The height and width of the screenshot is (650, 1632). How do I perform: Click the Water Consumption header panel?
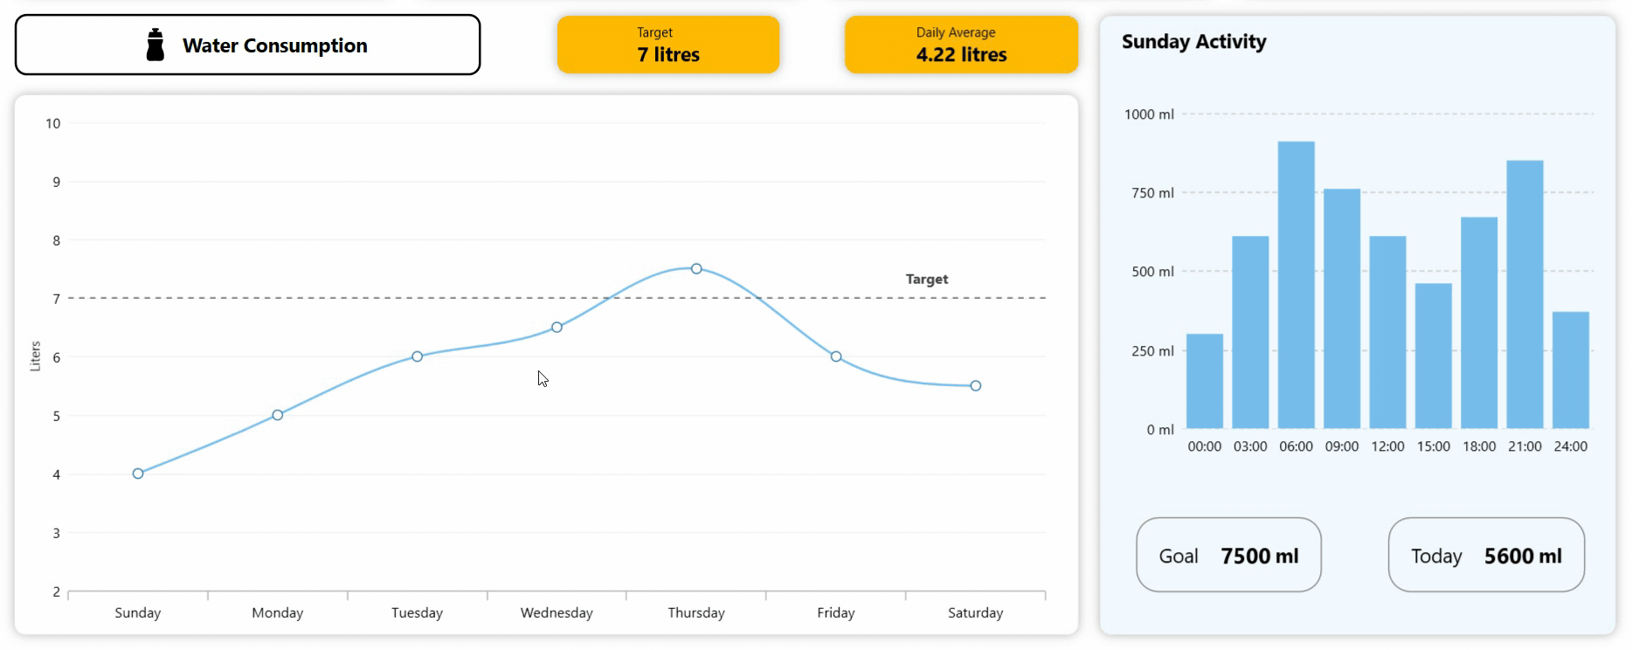(247, 44)
